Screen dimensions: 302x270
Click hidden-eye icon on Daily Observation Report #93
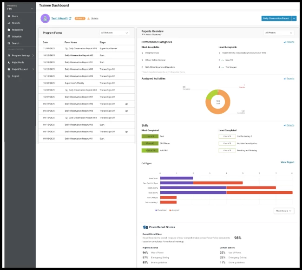[x=66, y=48]
